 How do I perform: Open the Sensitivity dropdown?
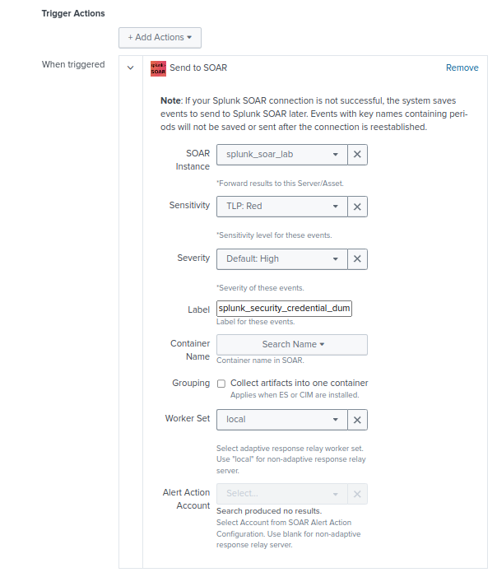pos(281,206)
